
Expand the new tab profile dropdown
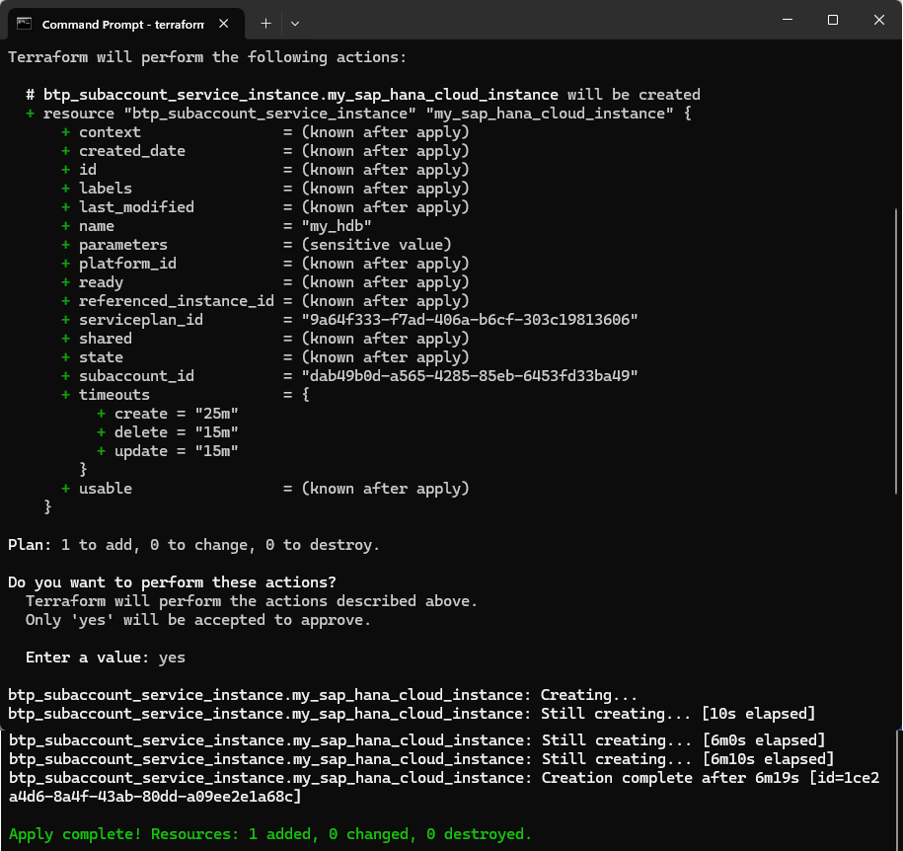click(295, 24)
